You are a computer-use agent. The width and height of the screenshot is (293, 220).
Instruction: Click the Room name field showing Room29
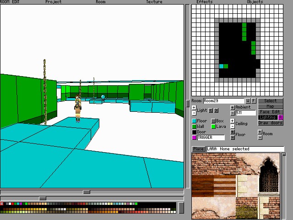coord(224,101)
